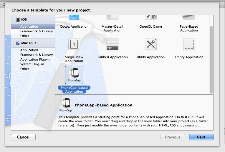This screenshot has width=225, height=152.
Task: Click the template list vertical scrollbar
Action: pyautogui.click(x=211, y=59)
